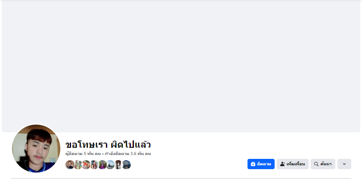This screenshot has width=362, height=179.
Task: Click friend avatar with long red hair
Action: point(94,164)
